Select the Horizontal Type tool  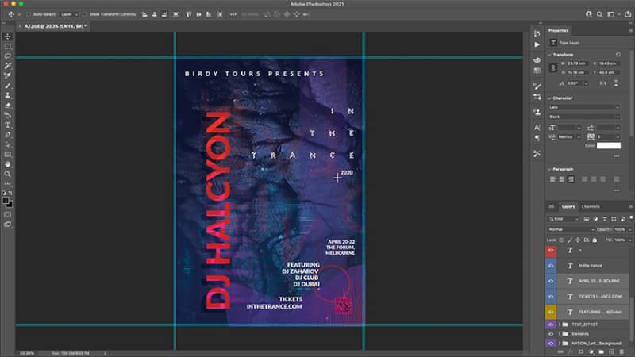tap(8, 125)
